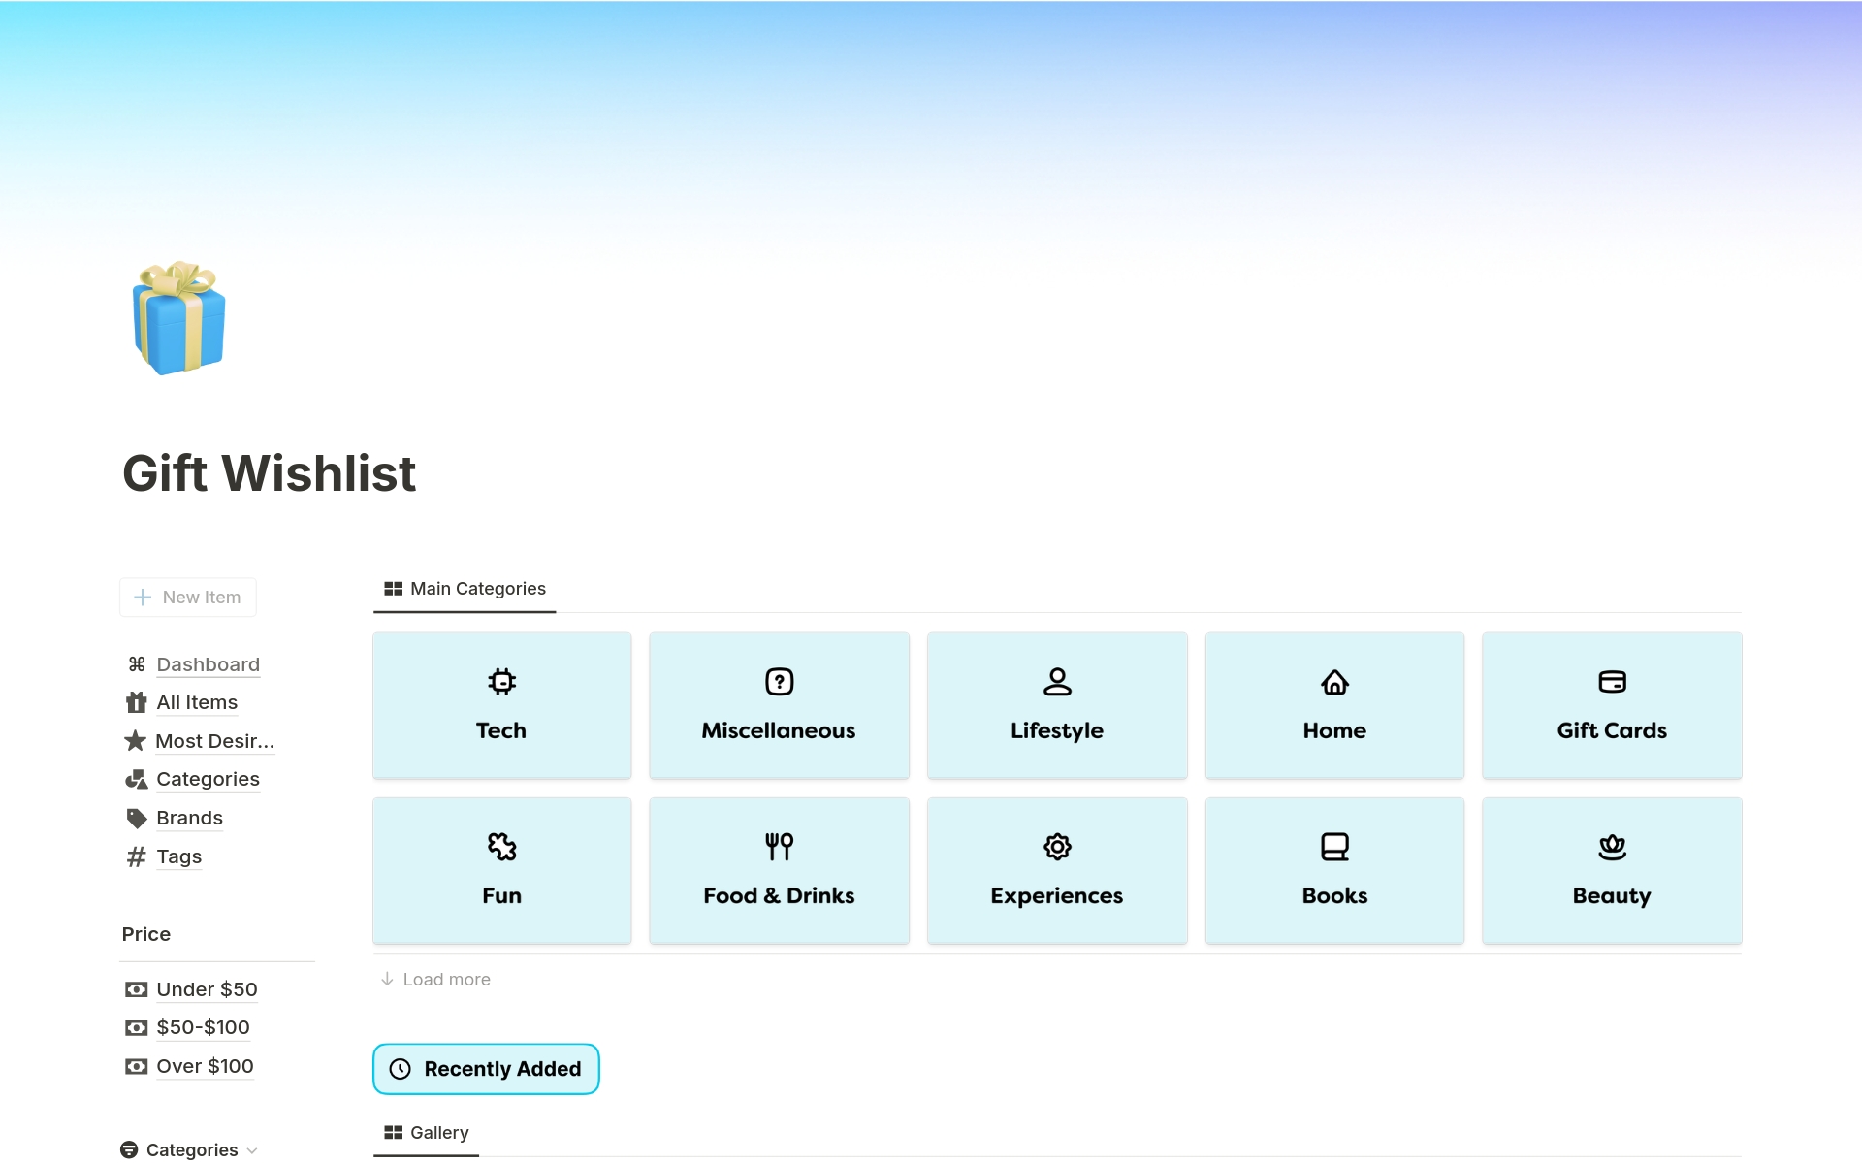Click the Recently Added toggle button
1862x1163 pixels.
[485, 1069]
